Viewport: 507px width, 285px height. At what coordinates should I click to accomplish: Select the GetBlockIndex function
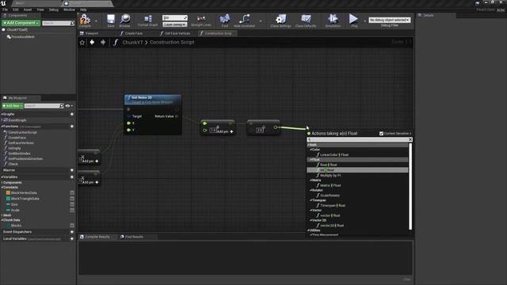19,154
